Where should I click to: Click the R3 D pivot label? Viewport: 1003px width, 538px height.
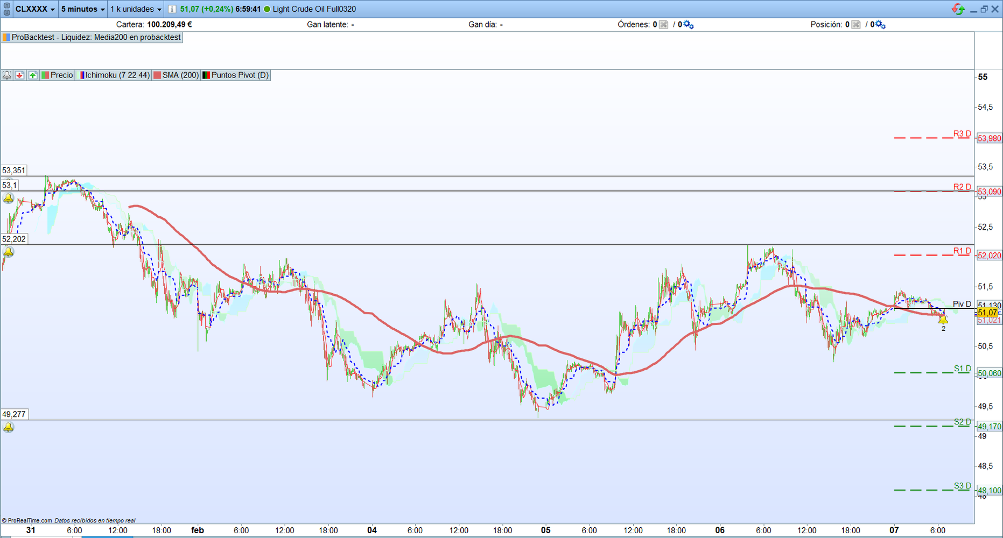click(x=962, y=133)
